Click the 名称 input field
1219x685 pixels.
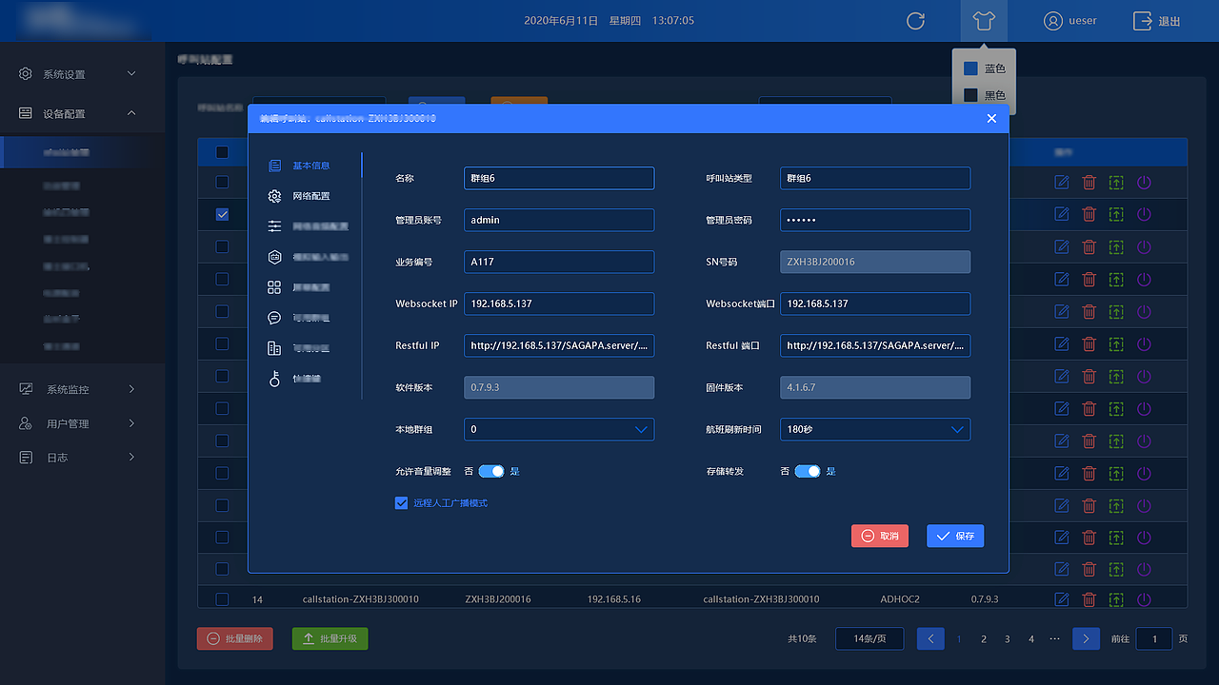click(x=559, y=178)
